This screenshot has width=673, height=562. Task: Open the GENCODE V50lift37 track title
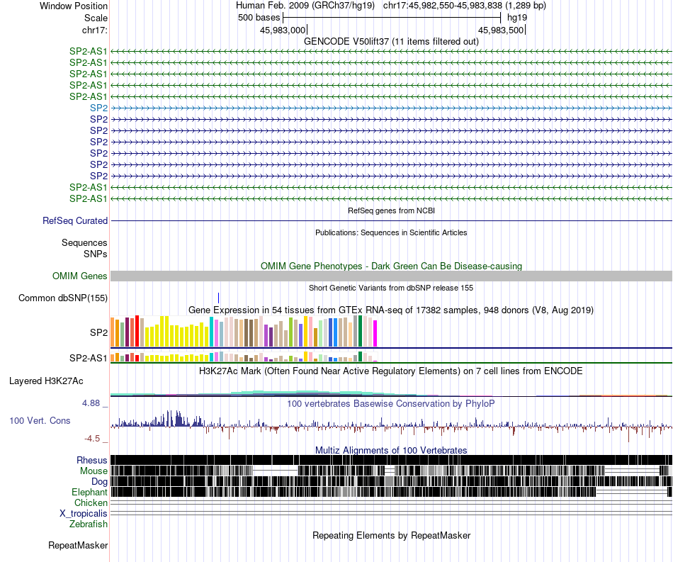[391, 41]
